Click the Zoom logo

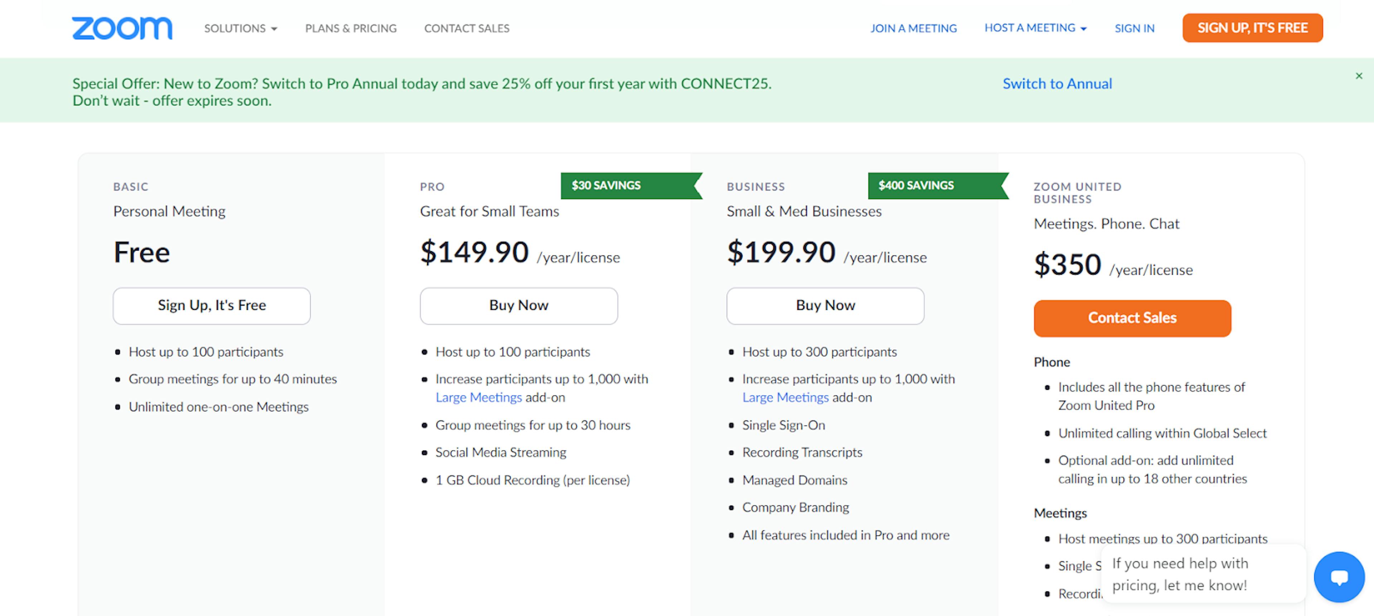tap(122, 28)
